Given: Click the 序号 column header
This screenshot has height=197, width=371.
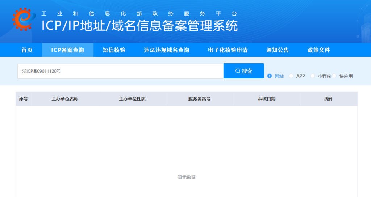Looking at the screenshot, I should point(24,99).
